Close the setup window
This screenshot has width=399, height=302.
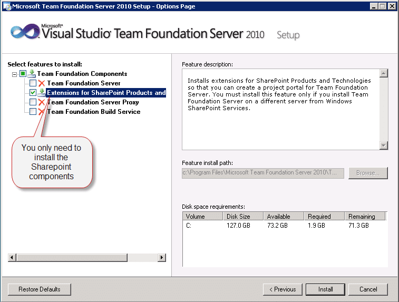coord(392,6)
